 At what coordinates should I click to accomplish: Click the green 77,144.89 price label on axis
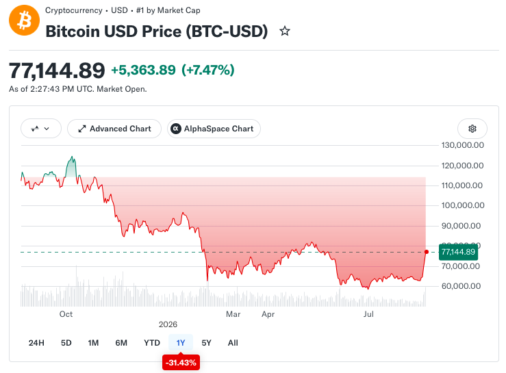(x=458, y=252)
